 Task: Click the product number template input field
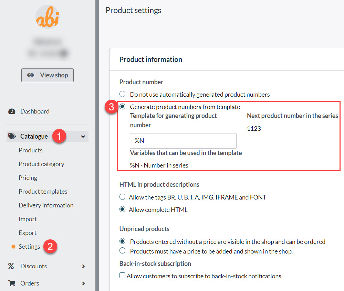tap(183, 141)
